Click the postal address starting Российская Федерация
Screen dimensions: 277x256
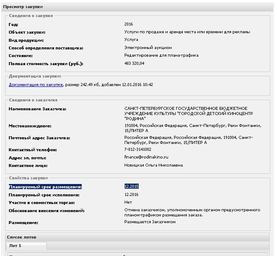[x=188, y=140]
